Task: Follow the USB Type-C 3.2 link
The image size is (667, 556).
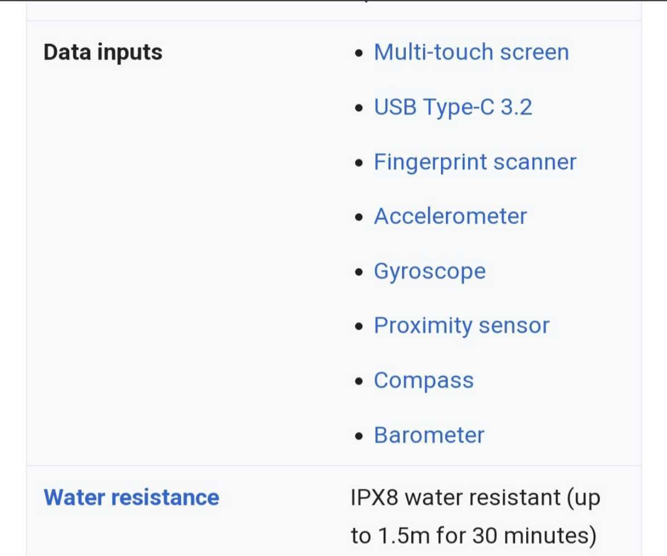Action: pos(453,107)
